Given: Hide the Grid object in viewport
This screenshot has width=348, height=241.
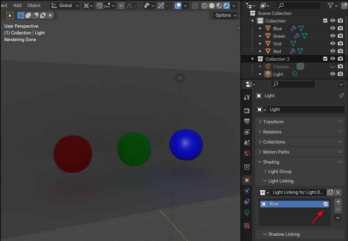Looking at the screenshot, I should pos(332,44).
